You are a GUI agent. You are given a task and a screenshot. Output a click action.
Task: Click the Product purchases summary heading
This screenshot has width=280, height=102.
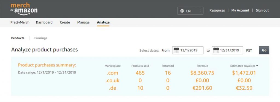[47, 65]
